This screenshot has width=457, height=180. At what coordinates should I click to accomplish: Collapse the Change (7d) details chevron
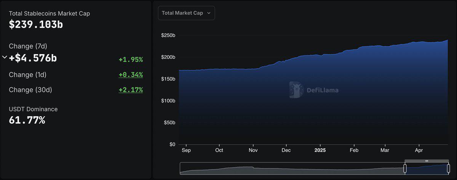pyautogui.click(x=5, y=58)
